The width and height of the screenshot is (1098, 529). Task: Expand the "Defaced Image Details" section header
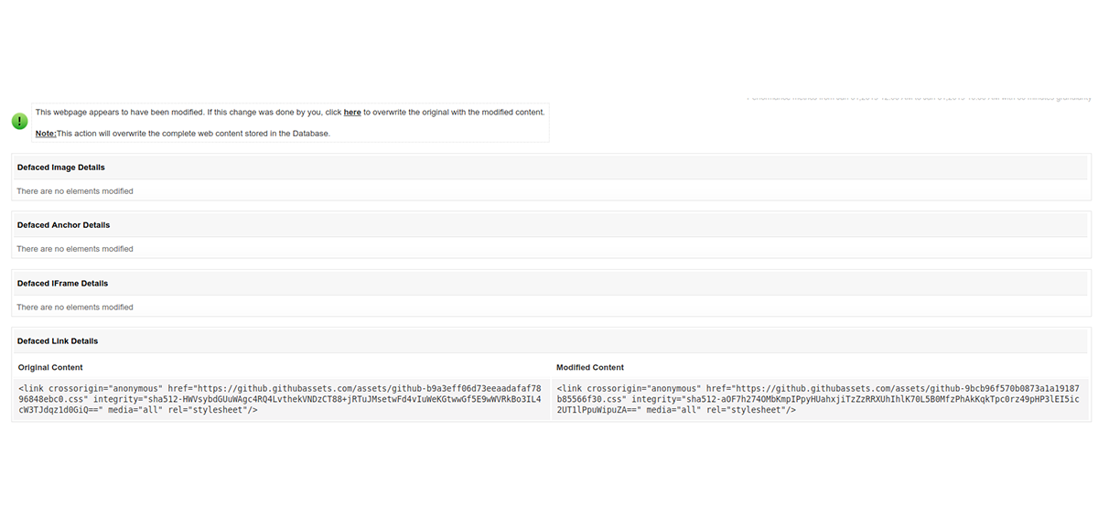click(x=60, y=167)
